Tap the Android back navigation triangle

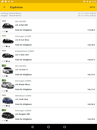pos(32,127)
